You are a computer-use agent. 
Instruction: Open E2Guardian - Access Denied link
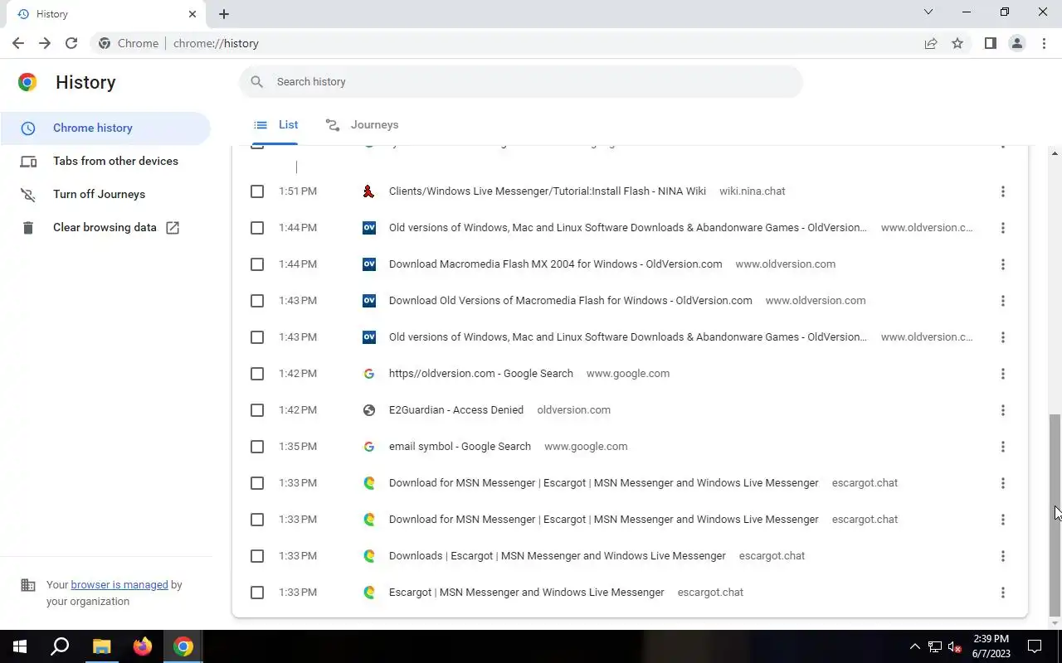pos(456,410)
